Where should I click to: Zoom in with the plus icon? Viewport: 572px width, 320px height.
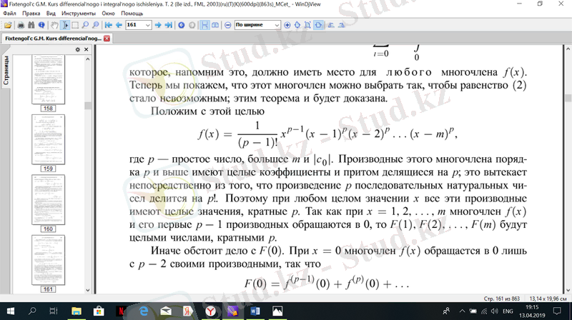click(x=287, y=25)
